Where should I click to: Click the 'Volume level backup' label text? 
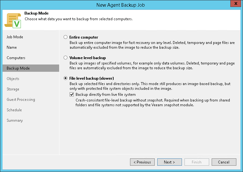tap(88, 58)
